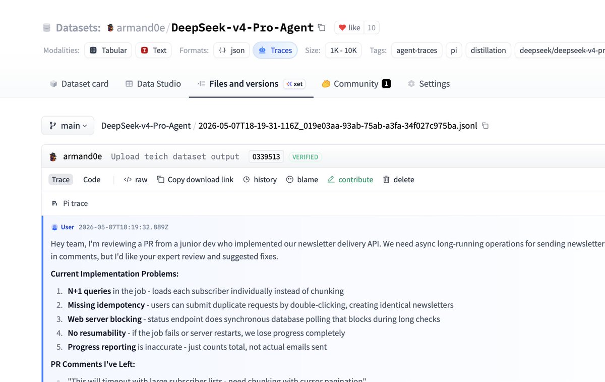Click the xet badge
The width and height of the screenshot is (605, 382).
294,84
